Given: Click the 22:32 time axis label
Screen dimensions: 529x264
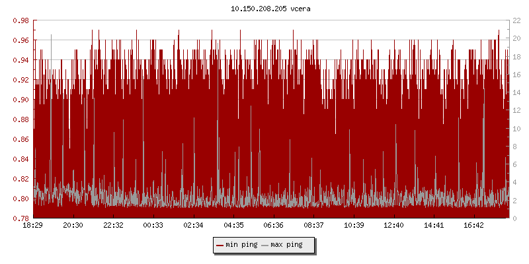Looking at the screenshot, I should coord(113,226).
